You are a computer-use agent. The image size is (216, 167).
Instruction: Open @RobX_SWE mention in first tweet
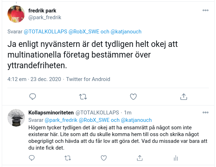click(x=84, y=32)
